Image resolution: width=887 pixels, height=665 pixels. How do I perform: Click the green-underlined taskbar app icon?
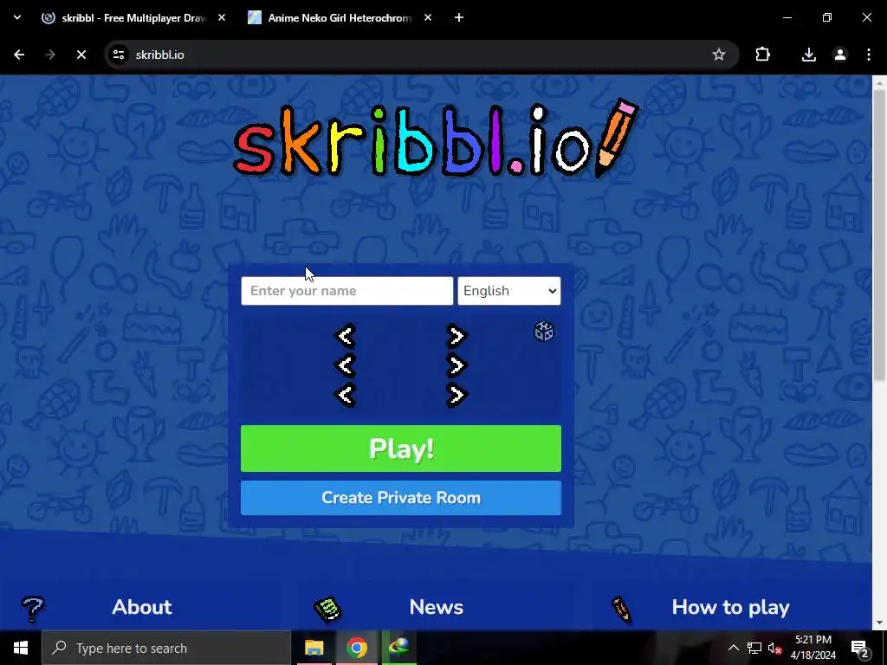point(399,648)
